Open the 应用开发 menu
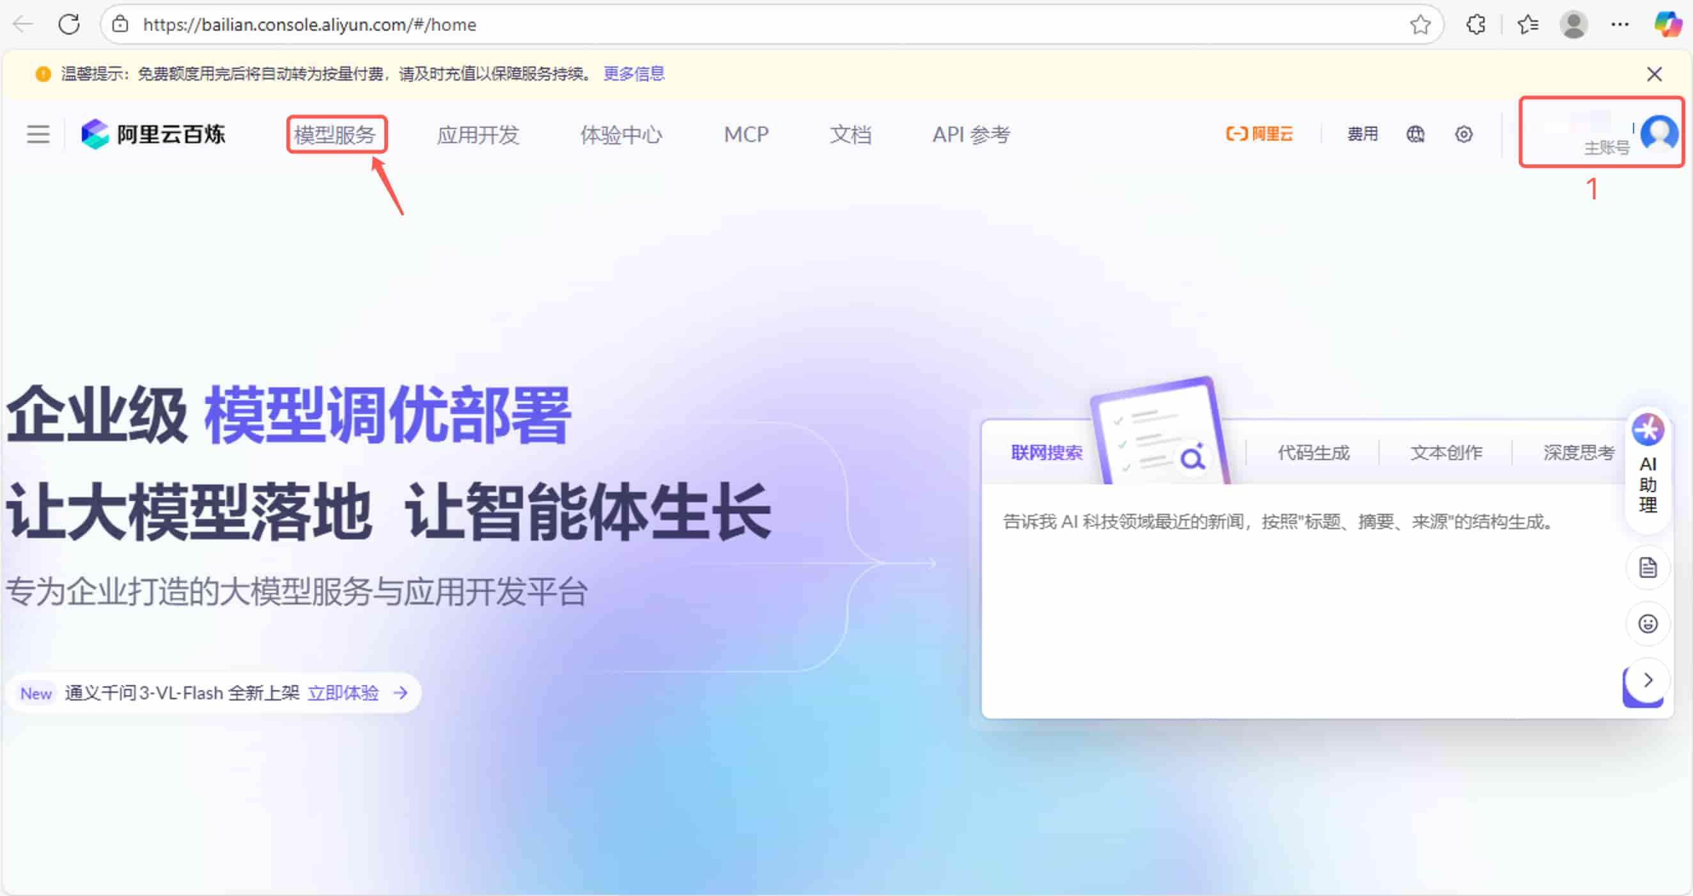1693x896 pixels. coord(478,134)
